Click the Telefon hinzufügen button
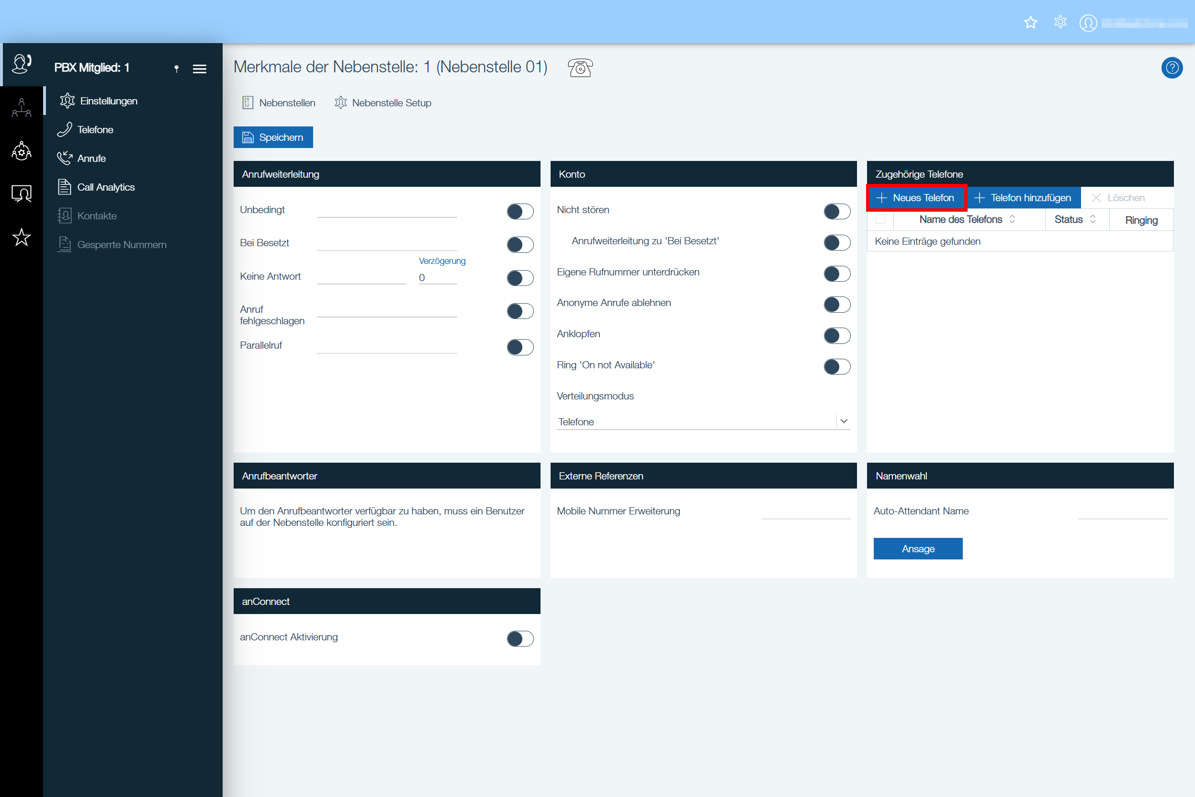1195x797 pixels. [1023, 198]
